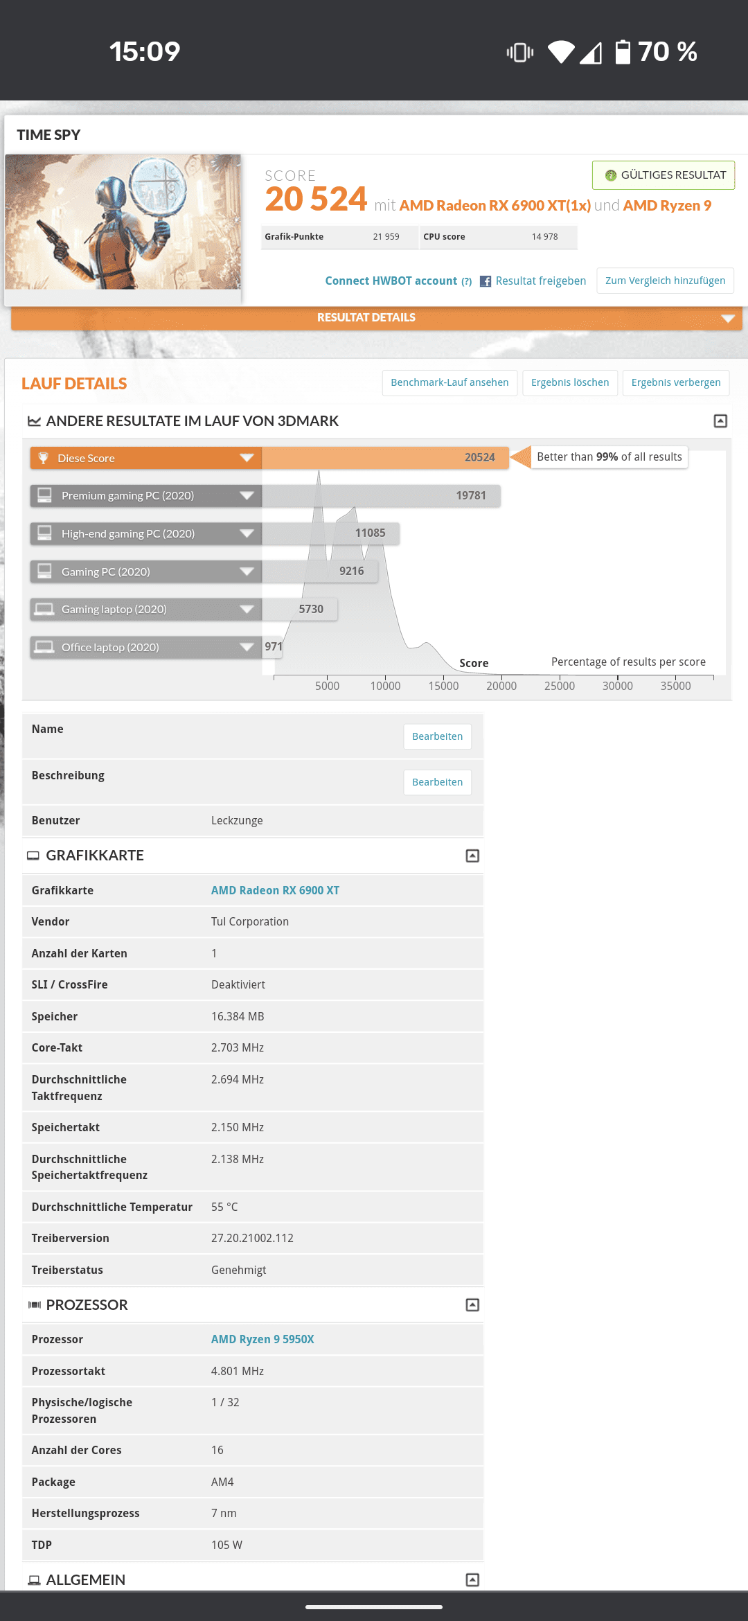Click the Grafik-Punkte 21 959 cell

tap(340, 237)
